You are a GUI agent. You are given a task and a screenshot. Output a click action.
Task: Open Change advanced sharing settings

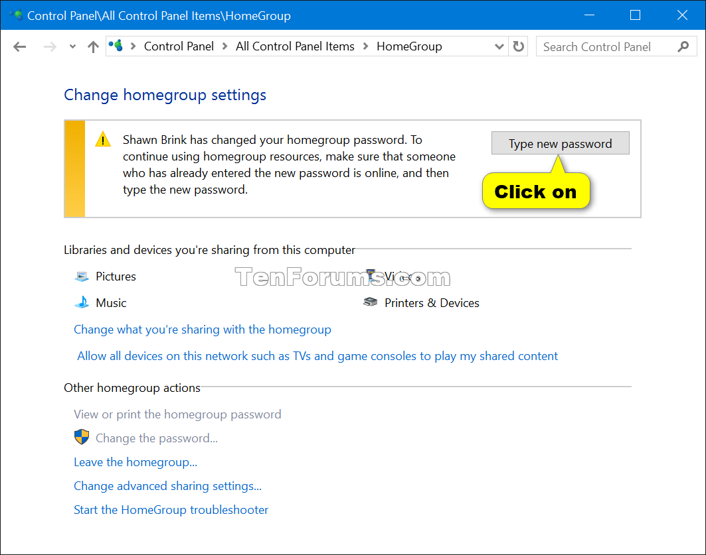[167, 486]
